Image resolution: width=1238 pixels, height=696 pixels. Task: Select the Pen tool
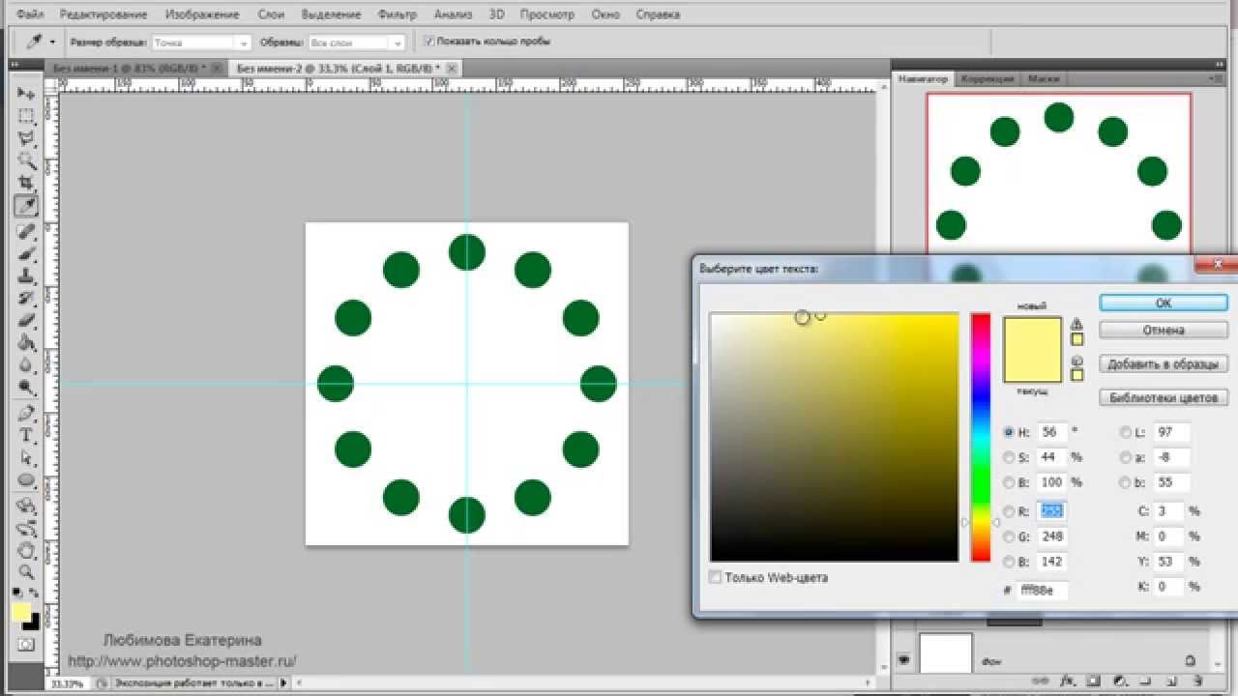pos(26,414)
